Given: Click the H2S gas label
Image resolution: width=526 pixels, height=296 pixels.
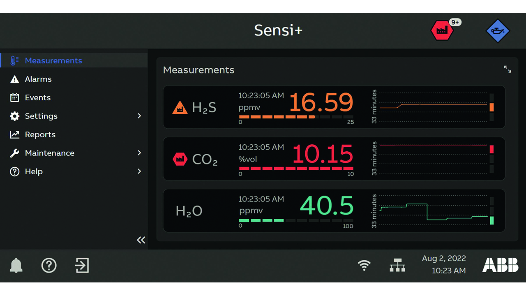Looking at the screenshot, I should point(204,108).
